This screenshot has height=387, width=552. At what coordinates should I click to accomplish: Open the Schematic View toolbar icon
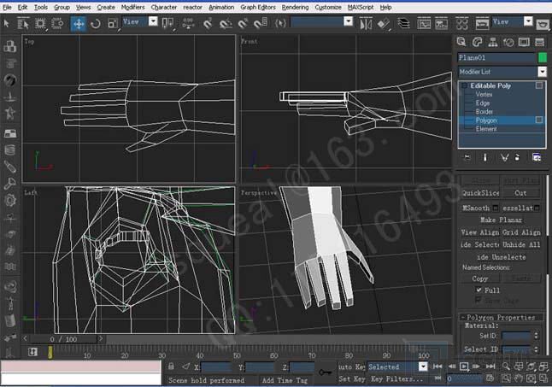point(441,24)
